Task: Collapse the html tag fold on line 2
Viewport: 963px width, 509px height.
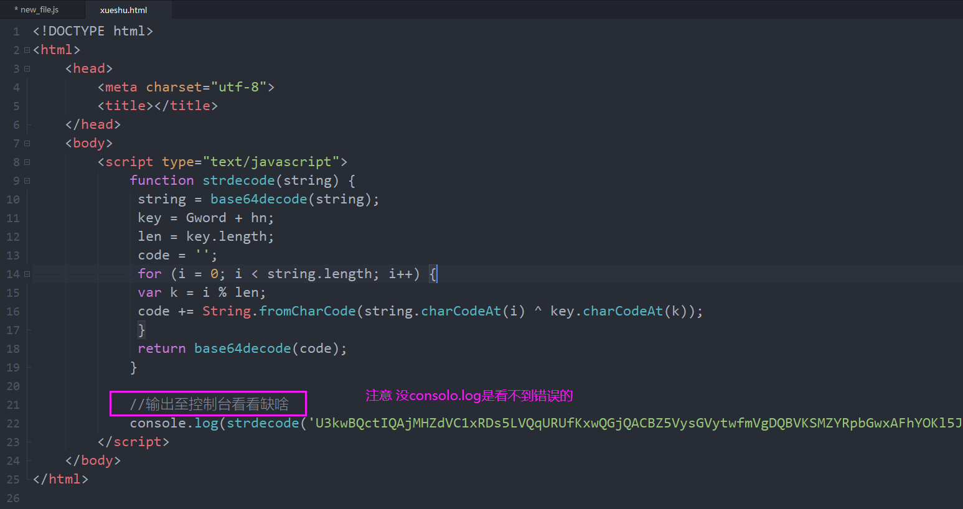Action: tap(27, 50)
